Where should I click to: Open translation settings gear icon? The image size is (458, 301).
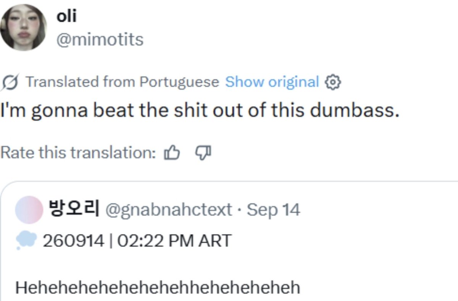332,82
